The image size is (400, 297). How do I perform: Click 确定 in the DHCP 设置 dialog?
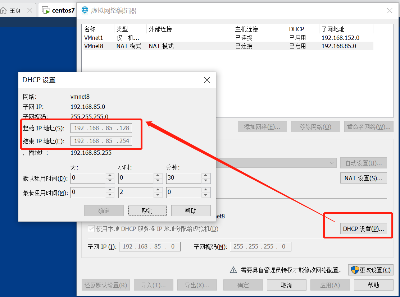pos(104,211)
